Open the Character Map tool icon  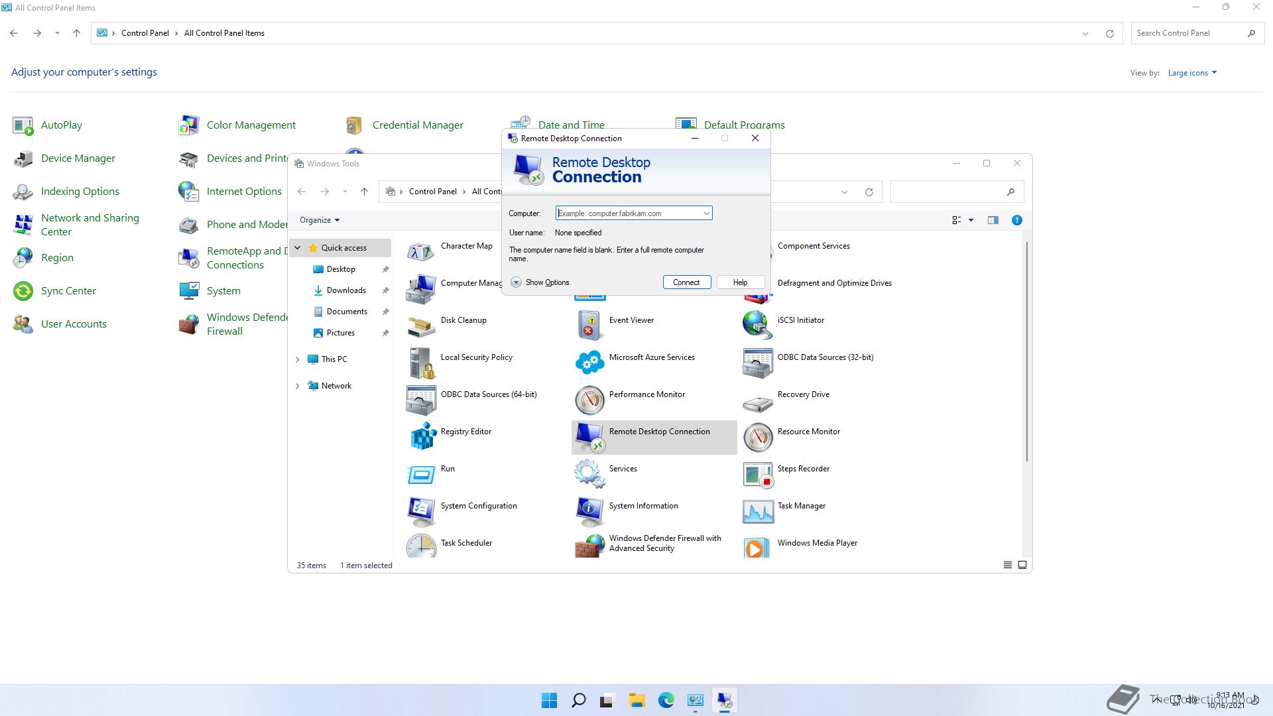pos(422,251)
